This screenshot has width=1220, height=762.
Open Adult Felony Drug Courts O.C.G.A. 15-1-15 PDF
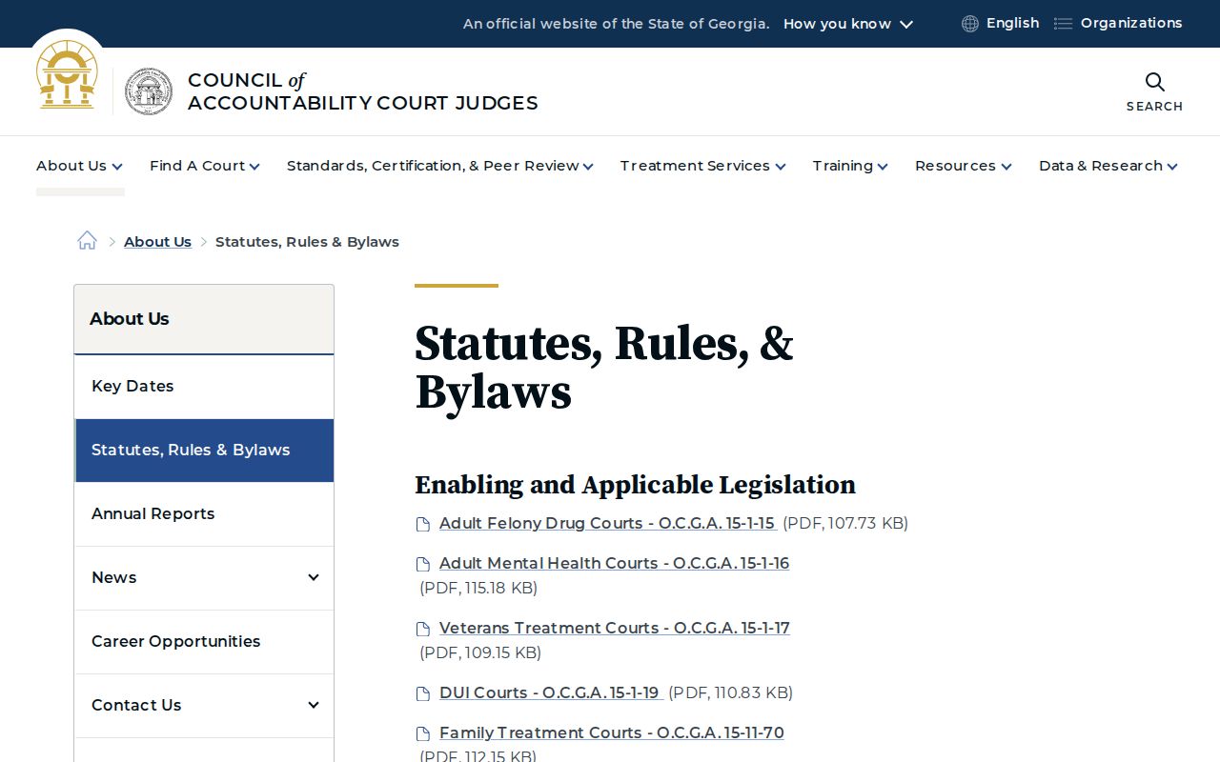[x=607, y=523]
